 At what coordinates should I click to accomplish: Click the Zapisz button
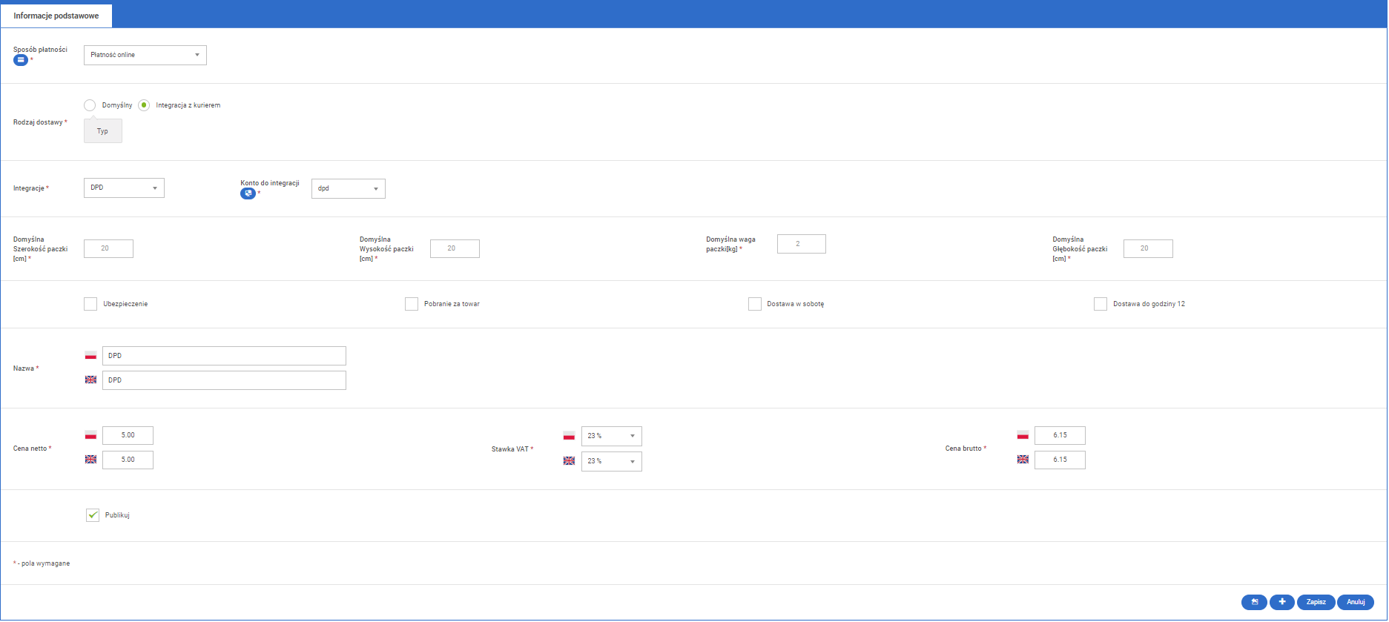click(x=1316, y=602)
